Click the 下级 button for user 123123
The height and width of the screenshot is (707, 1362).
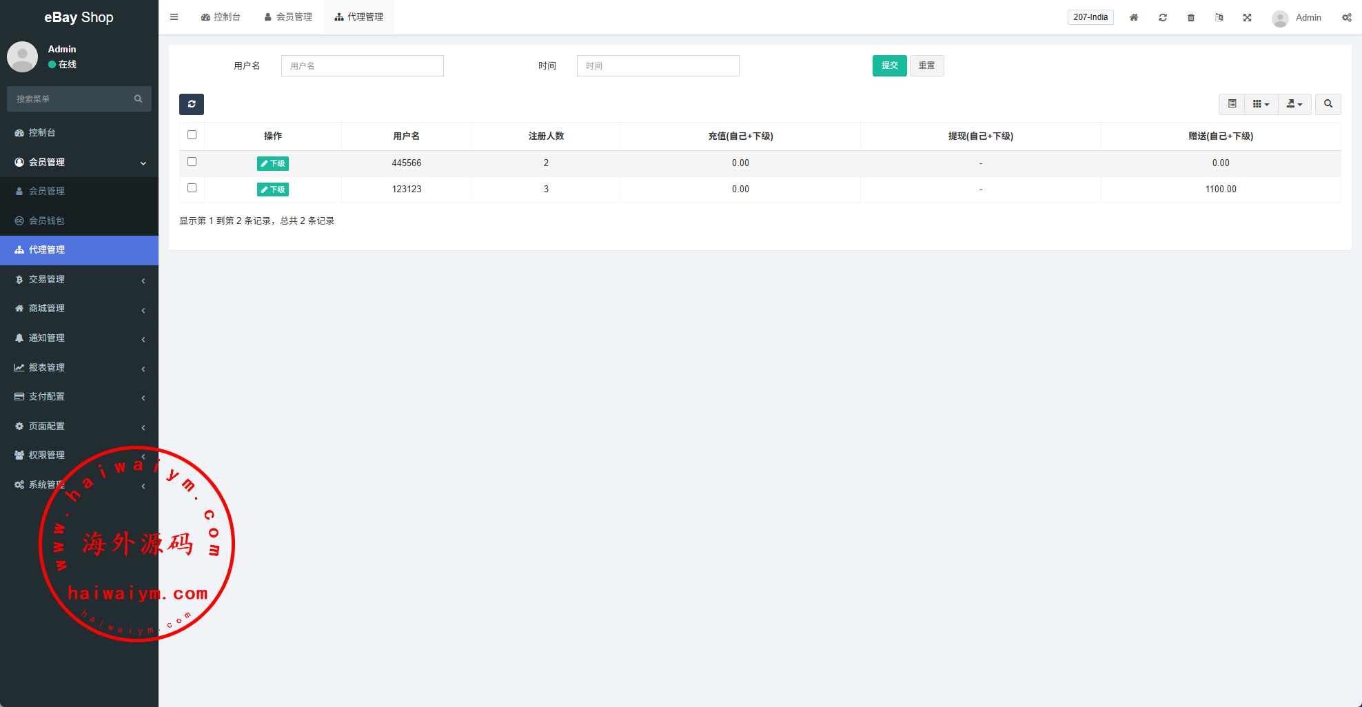pyautogui.click(x=273, y=189)
